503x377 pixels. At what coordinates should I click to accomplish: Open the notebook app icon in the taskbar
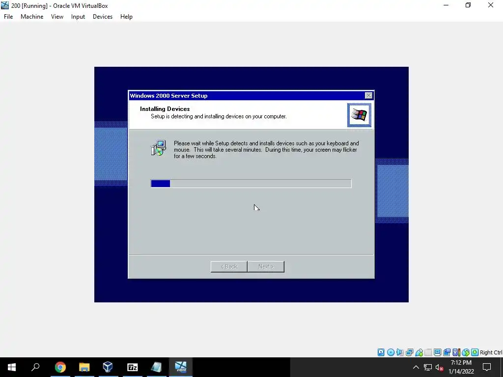156,367
